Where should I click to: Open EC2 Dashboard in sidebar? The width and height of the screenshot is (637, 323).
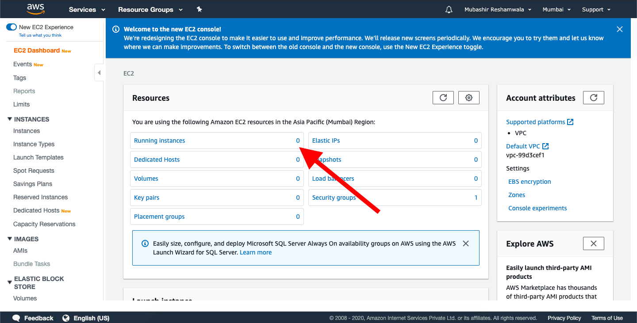pos(37,51)
